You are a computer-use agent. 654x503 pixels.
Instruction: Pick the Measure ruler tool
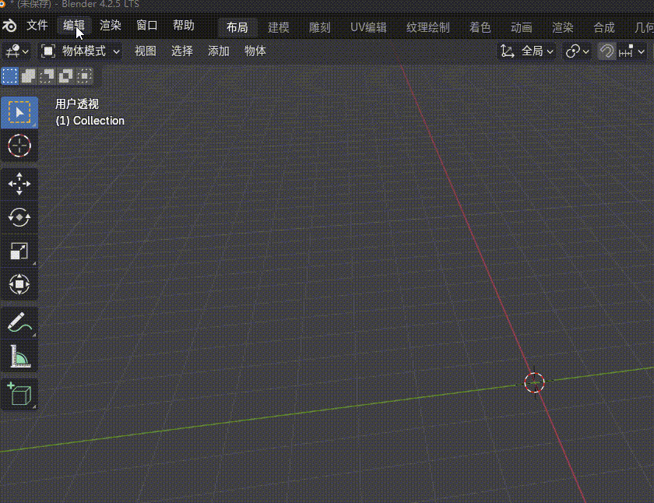pos(19,356)
